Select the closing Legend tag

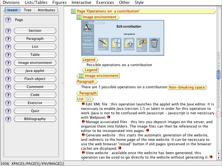click(x=90, y=70)
